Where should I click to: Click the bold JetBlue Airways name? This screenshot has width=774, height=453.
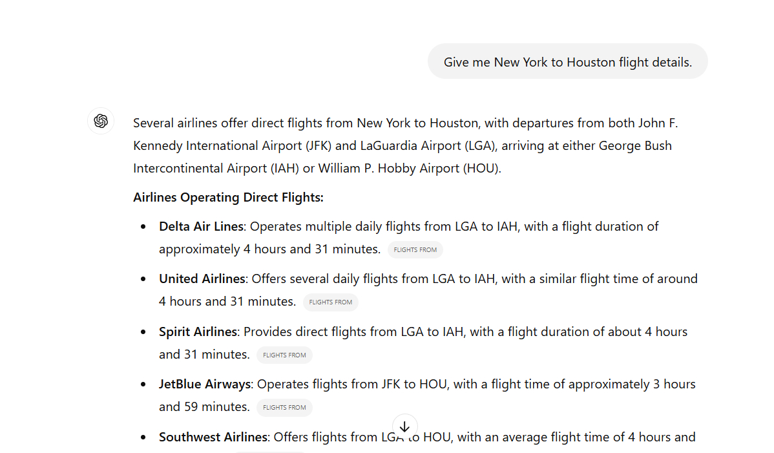tap(205, 385)
